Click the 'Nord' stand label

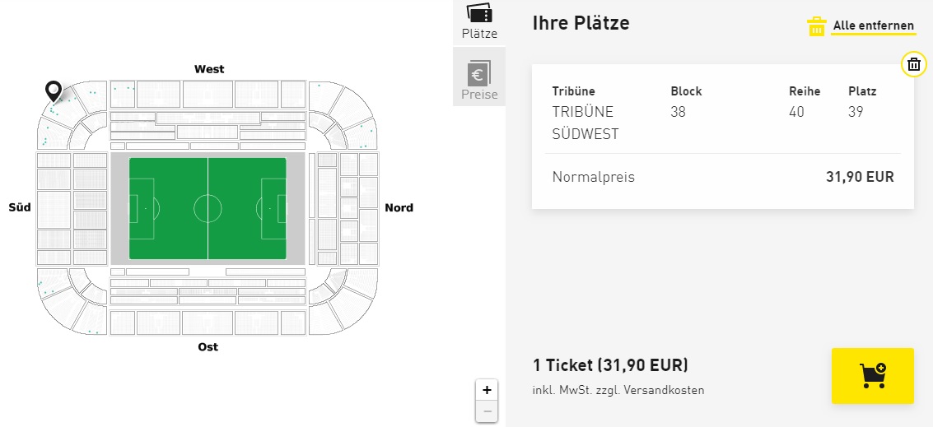[399, 207]
